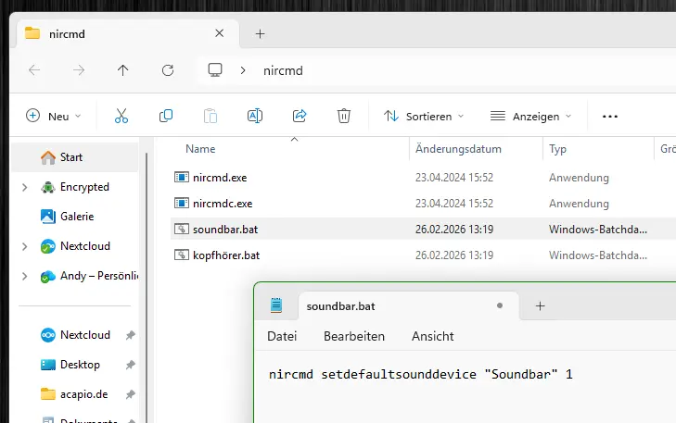
Task: Refresh the current folder view
Action: [x=168, y=70]
